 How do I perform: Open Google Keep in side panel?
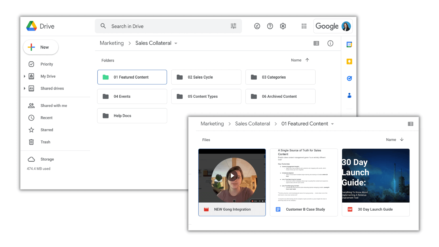pos(349,61)
